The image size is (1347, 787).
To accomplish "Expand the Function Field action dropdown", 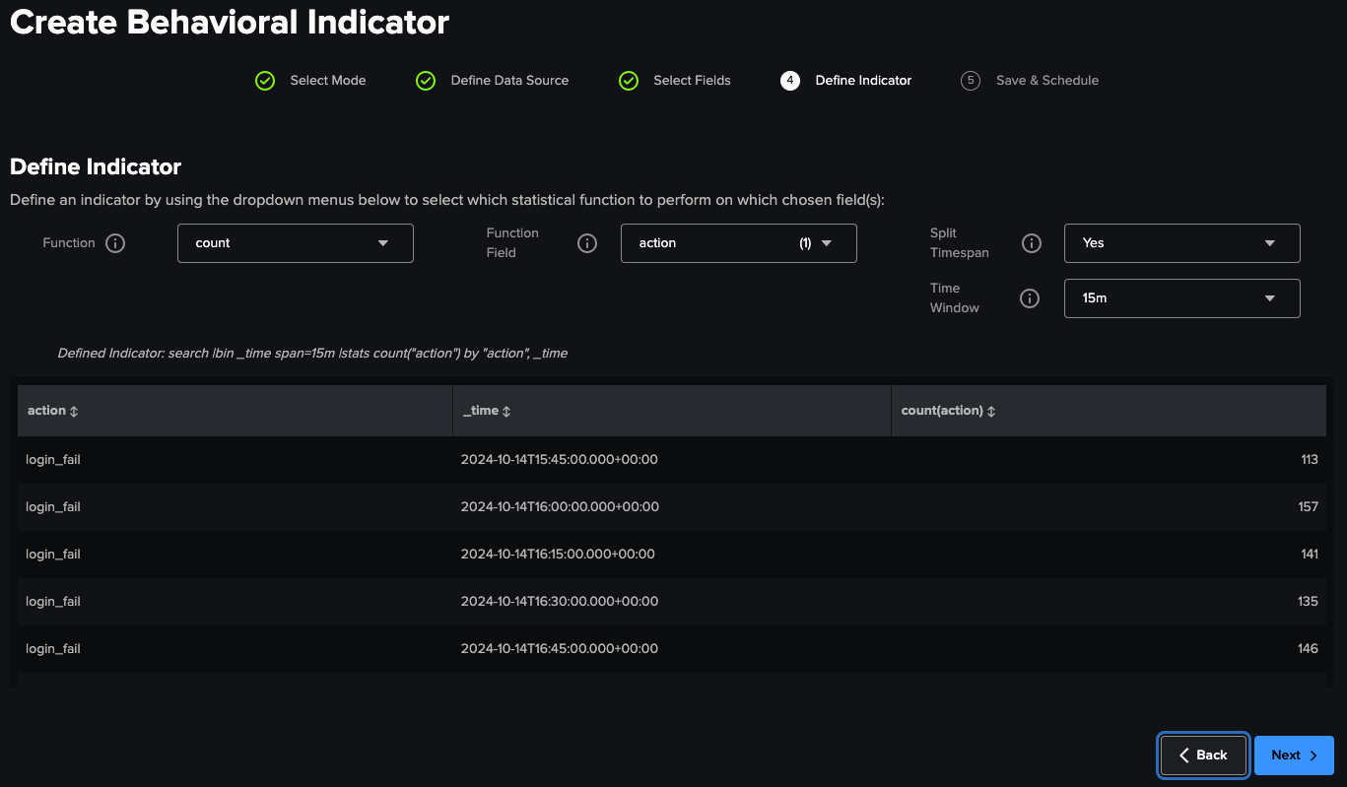I will pos(738,243).
